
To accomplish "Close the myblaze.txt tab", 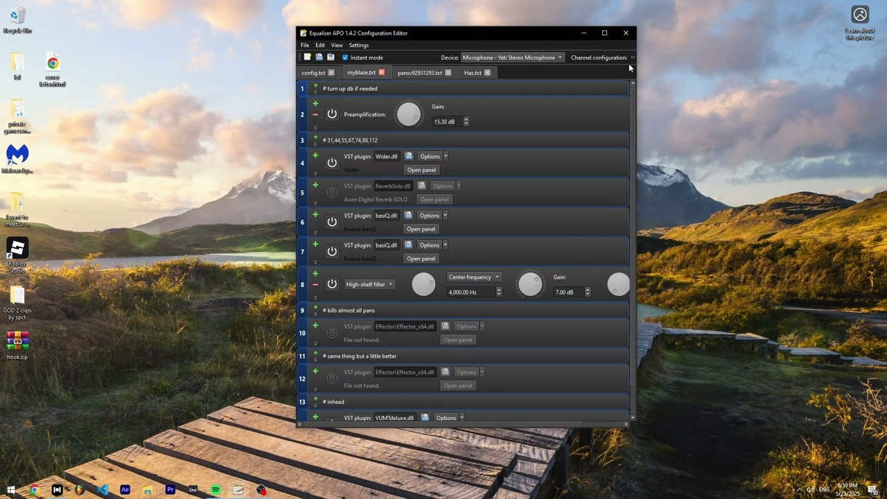I will 381,73.
